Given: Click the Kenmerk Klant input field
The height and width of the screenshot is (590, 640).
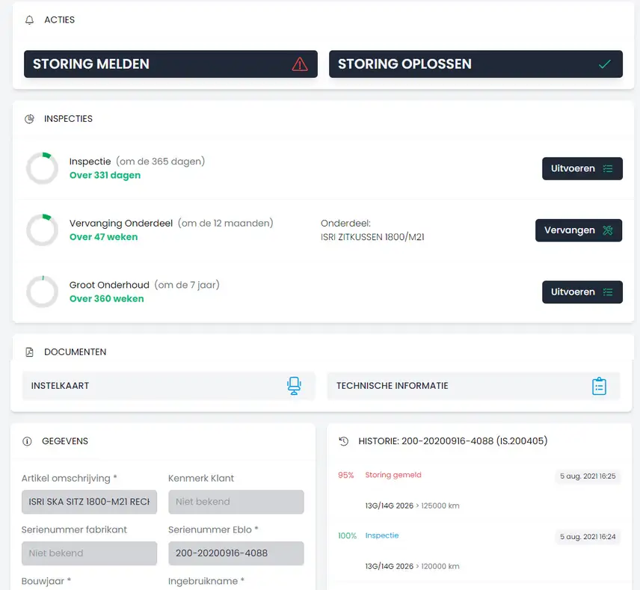Looking at the screenshot, I should pyautogui.click(x=236, y=502).
